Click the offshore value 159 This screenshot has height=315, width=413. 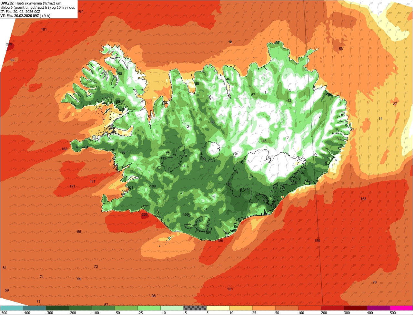click(317, 241)
